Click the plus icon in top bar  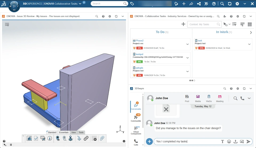184,3
